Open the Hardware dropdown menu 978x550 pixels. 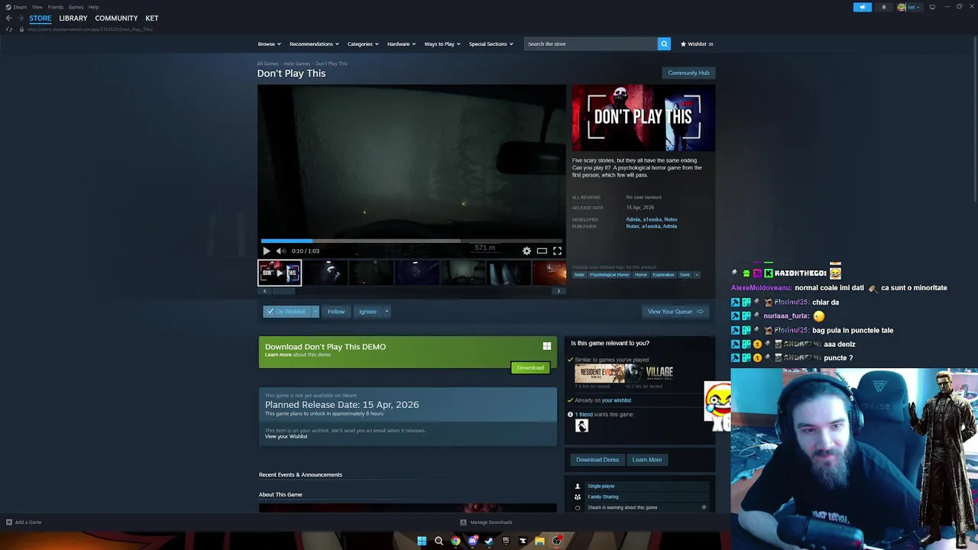pyautogui.click(x=401, y=44)
